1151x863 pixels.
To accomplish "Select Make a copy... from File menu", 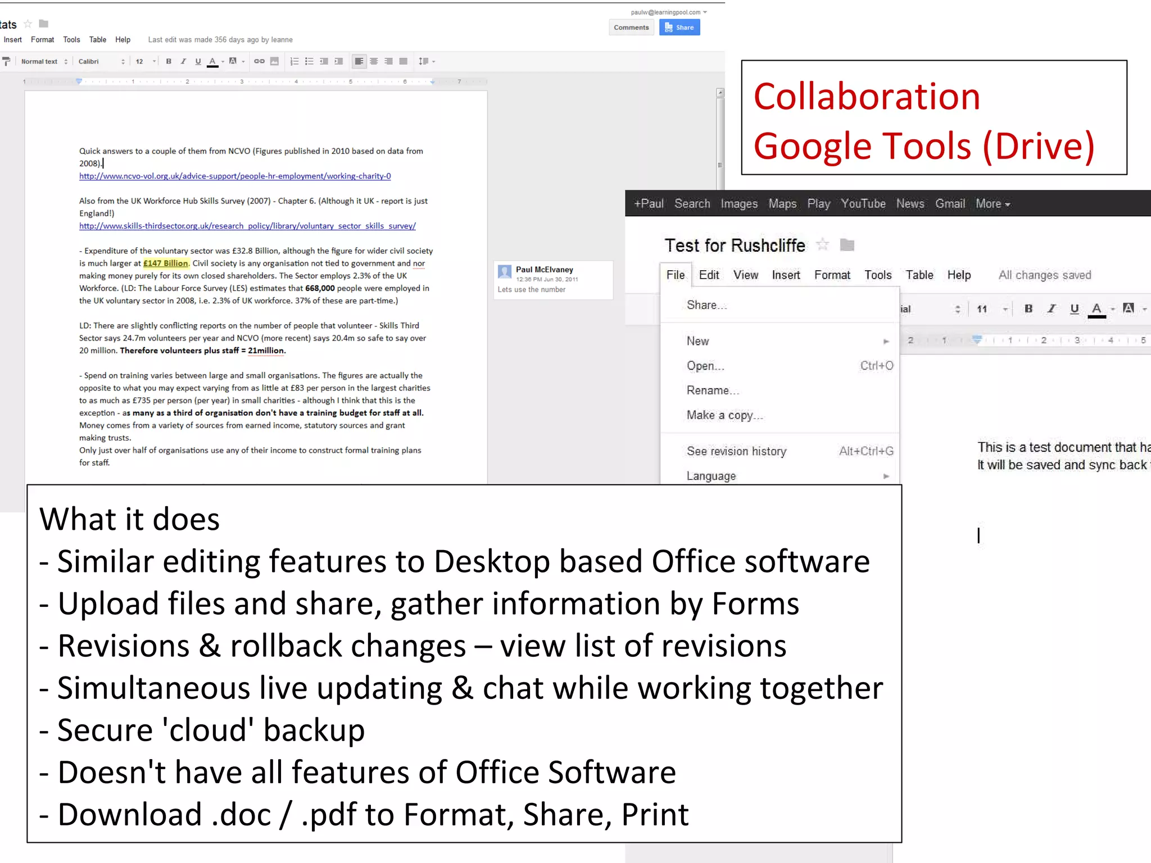I will [x=781, y=415].
